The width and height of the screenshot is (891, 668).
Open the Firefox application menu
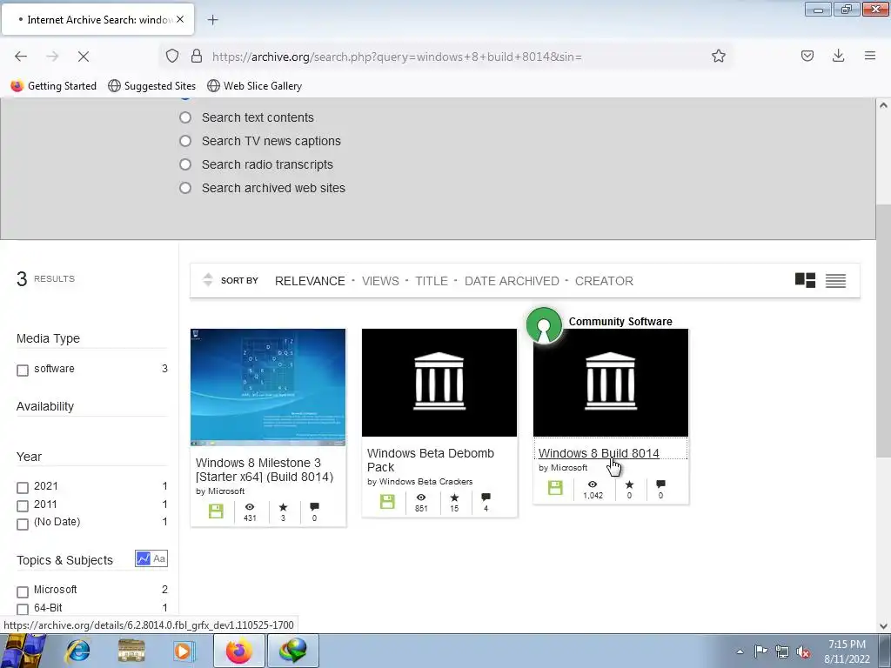point(869,56)
